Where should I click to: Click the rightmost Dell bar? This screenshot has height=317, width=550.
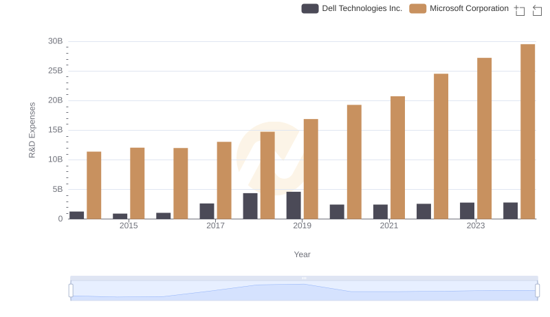[x=510, y=210]
